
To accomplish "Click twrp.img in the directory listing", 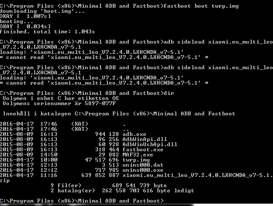I will click(x=136, y=160).
